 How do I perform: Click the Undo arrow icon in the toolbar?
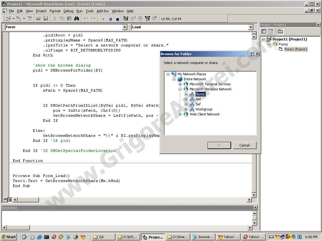86,19
